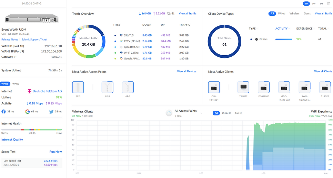This screenshot has height=178, width=333.
Task: Click the Wi-Fi Calling app icon
Action: click(121, 53)
